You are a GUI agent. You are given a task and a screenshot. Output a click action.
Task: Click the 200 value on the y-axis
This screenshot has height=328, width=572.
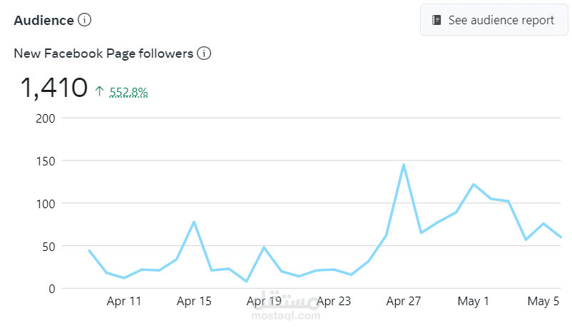45,118
